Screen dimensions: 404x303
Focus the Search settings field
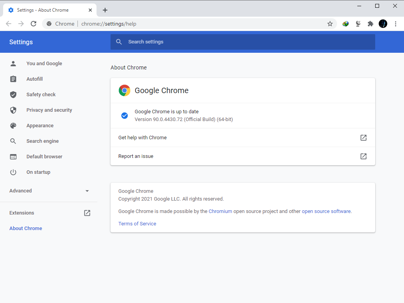[243, 42]
